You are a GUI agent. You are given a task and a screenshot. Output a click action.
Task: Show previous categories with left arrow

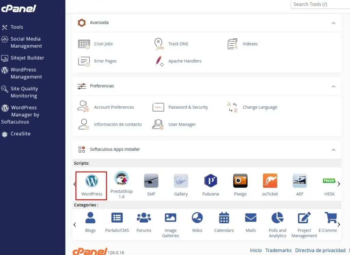75,225
